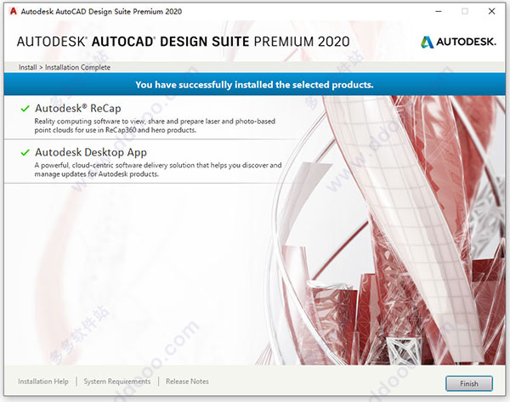The image size is (510, 402).
Task: Click the 'Install > Installation Complete' breadcrumb
Action: tap(65, 67)
